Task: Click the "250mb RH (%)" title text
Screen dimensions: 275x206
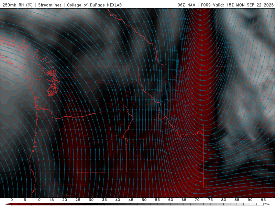Action: click(x=18, y=5)
